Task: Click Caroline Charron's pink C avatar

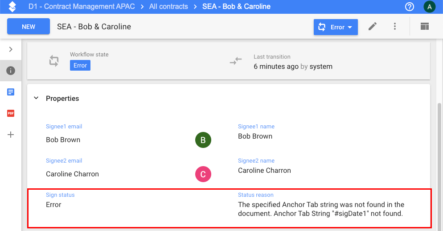Action: pyautogui.click(x=203, y=174)
